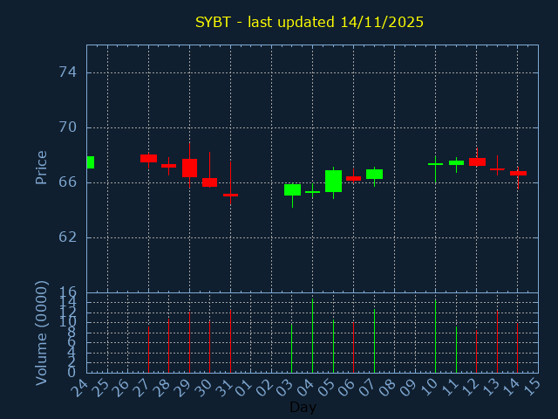Select the day 03 x-axis label

(x=284, y=388)
